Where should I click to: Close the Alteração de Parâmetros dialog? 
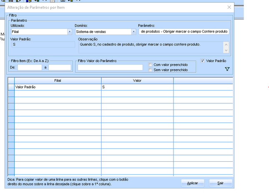229,8
